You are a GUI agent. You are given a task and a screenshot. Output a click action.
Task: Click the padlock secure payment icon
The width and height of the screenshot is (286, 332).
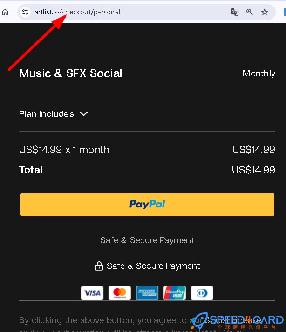[99, 266]
